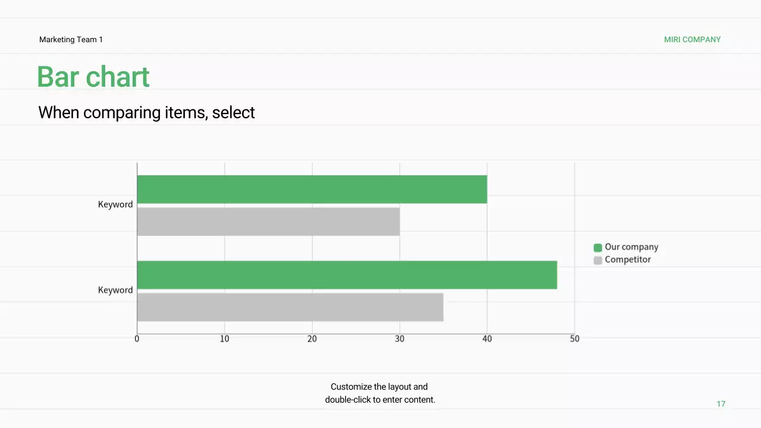
Task: Select the Bar chart title text
Action: 93,77
